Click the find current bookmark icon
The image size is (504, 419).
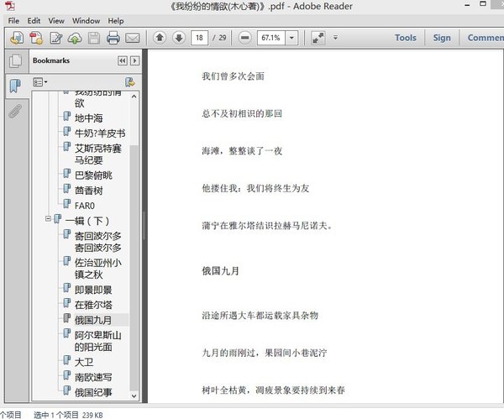point(129,82)
